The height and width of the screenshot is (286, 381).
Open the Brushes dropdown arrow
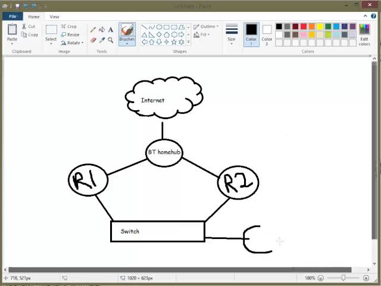click(127, 43)
